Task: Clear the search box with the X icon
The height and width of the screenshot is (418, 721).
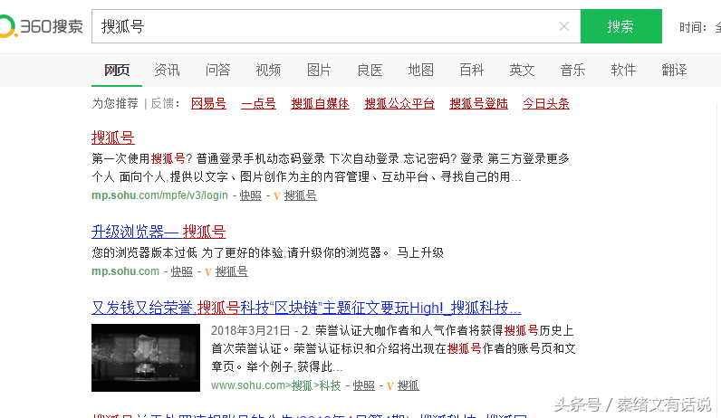Action: coord(564,26)
